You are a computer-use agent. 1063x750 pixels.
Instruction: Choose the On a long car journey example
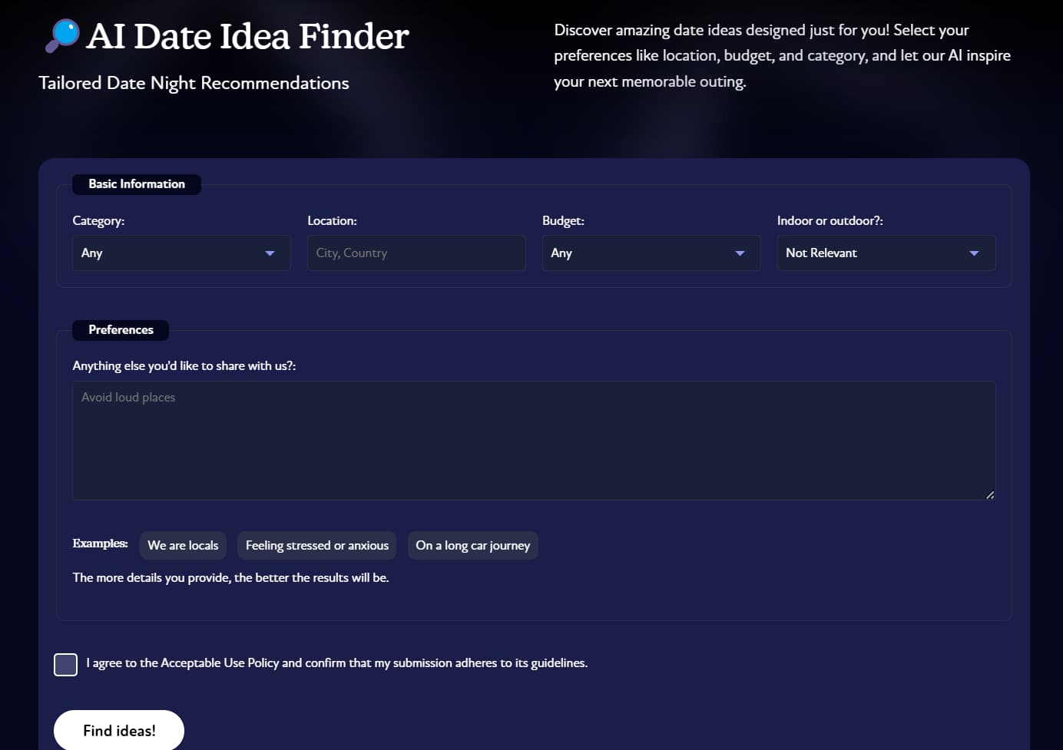473,545
